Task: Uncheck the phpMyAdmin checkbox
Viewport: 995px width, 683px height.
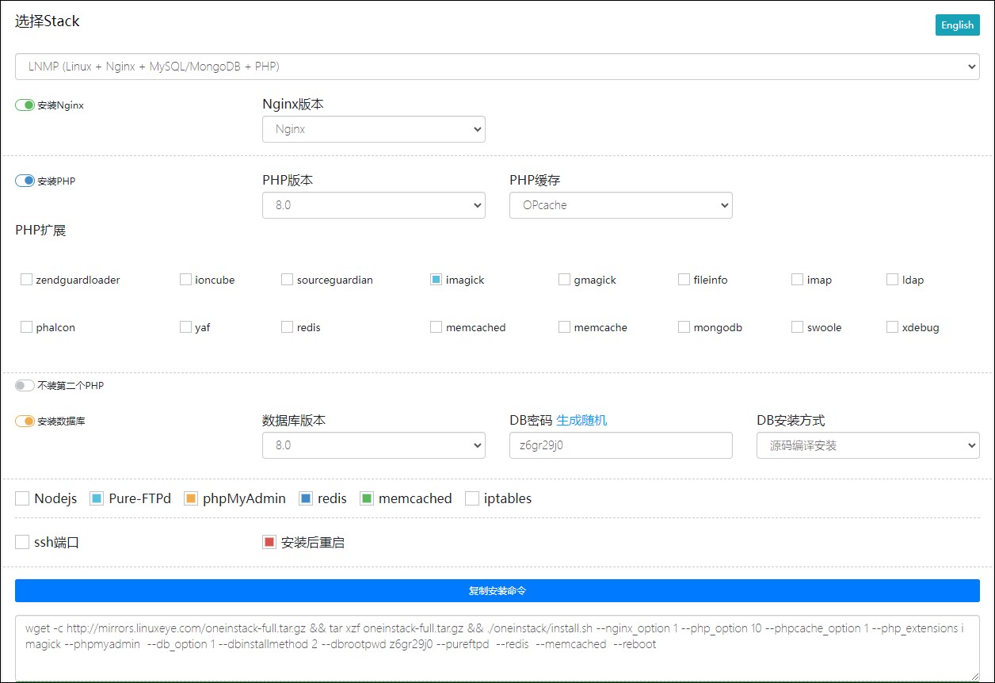Action: coord(190,498)
